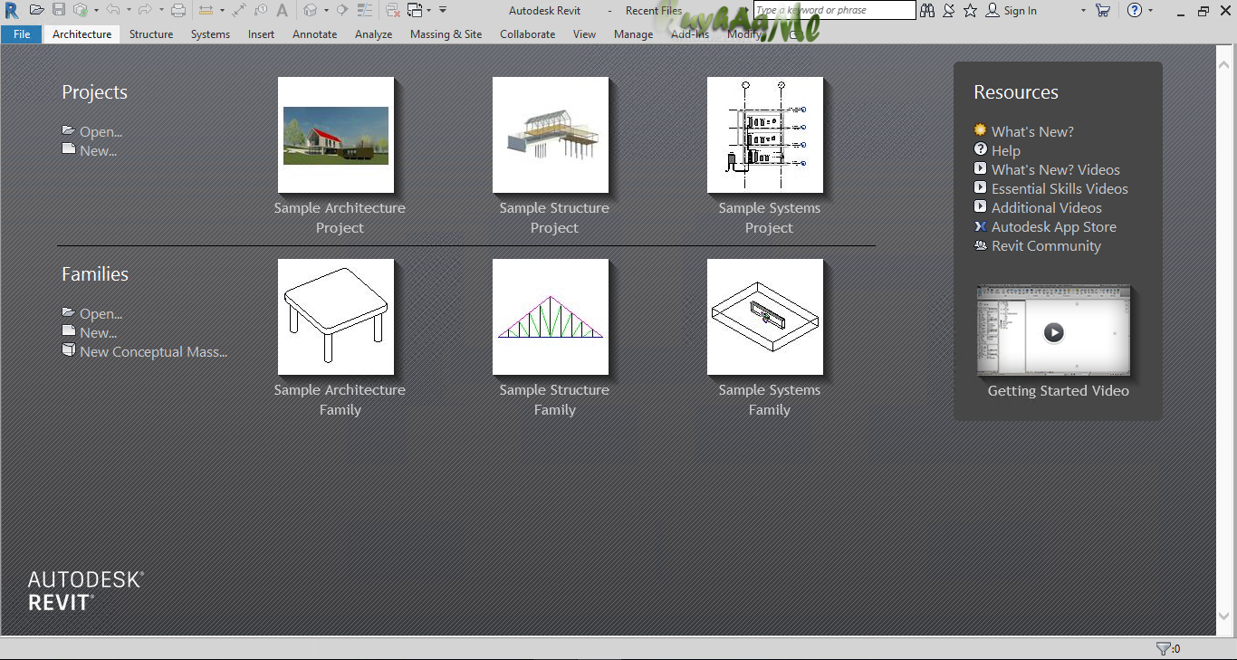Toggle the Thin Lines icon

365,10
